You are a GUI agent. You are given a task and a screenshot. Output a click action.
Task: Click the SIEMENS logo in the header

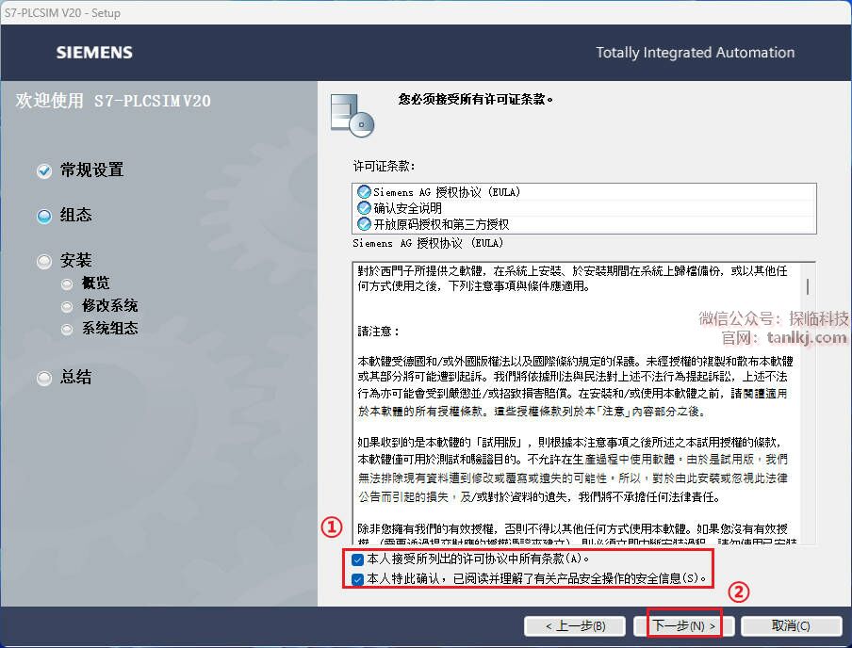[94, 53]
